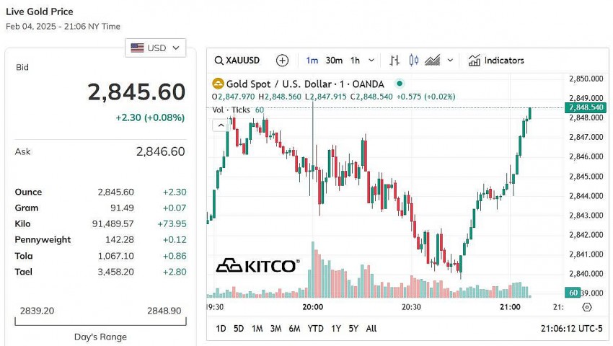Open the USD currency dropdown
The image size is (613, 346).
tap(155, 48)
